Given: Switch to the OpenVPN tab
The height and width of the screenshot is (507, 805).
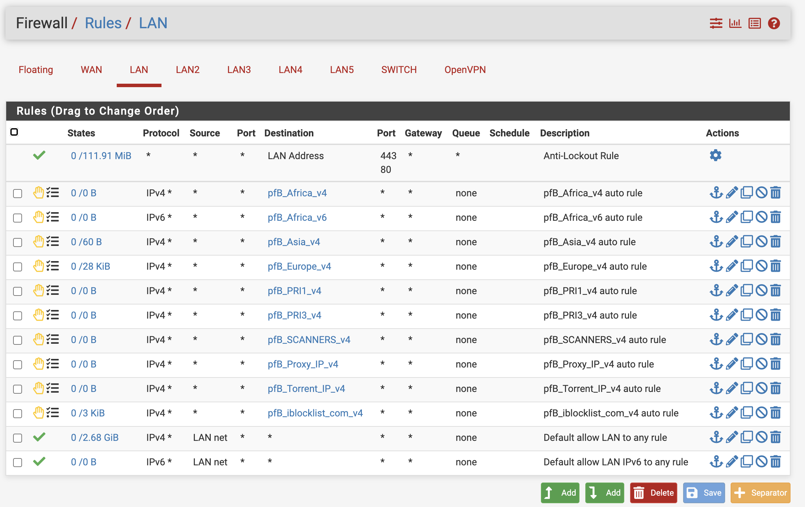Looking at the screenshot, I should [465, 70].
